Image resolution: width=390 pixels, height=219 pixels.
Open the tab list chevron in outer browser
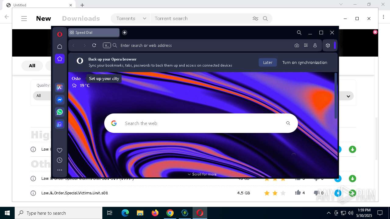tap(341, 4)
